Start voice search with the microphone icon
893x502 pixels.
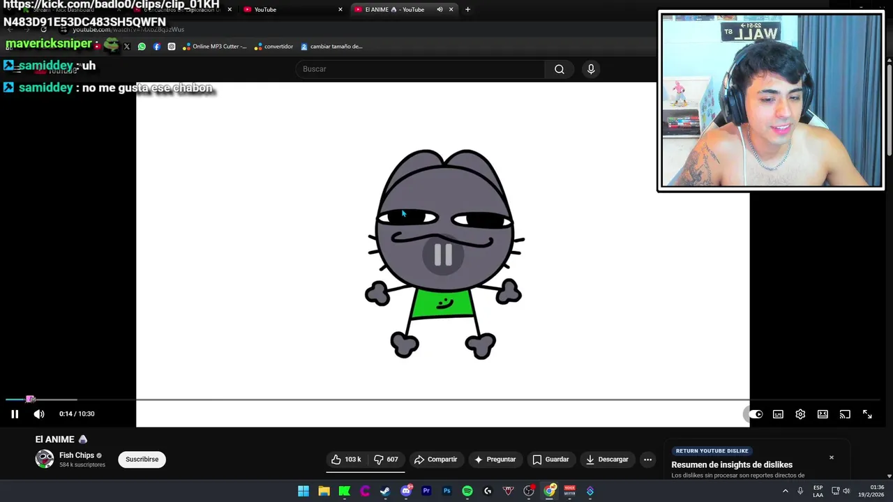click(x=591, y=69)
